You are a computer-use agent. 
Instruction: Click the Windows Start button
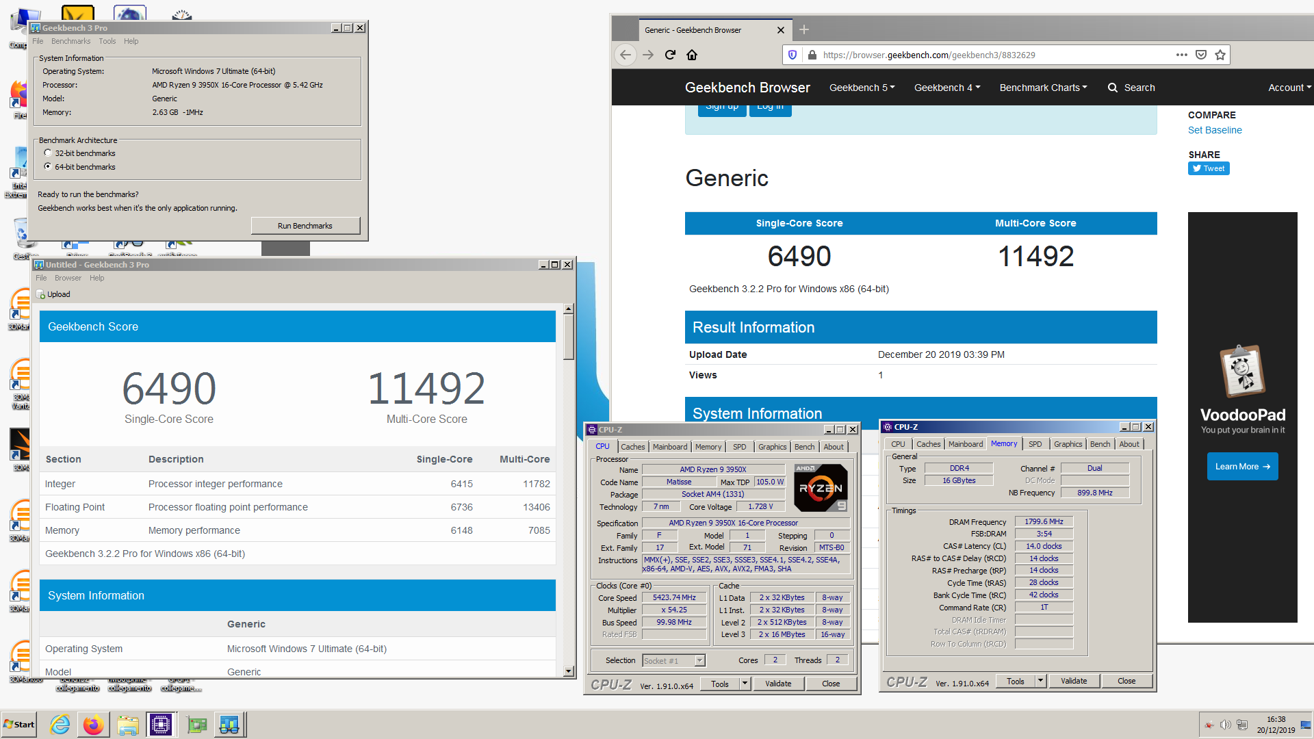click(x=19, y=725)
